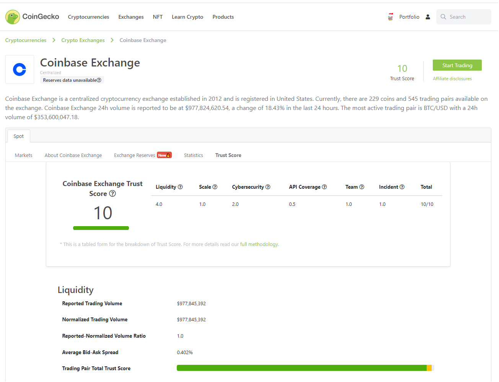The height and width of the screenshot is (382, 499).
Task: Switch to About Coinbase Exchange tab
Action: (x=73, y=155)
